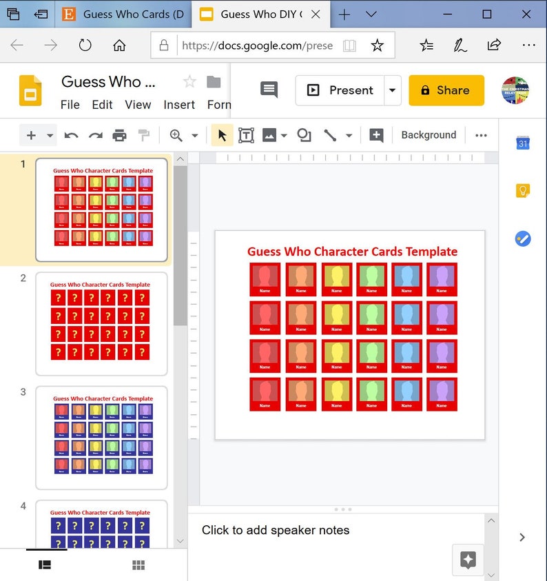Add page to favorites star
The height and width of the screenshot is (581, 547).
point(377,45)
